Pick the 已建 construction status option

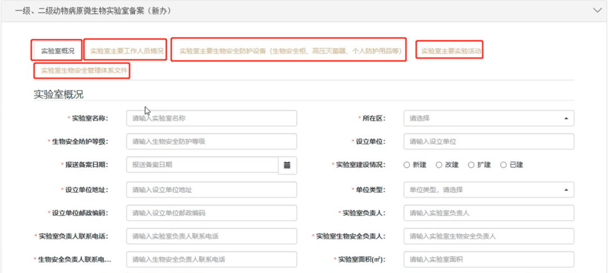pos(504,165)
